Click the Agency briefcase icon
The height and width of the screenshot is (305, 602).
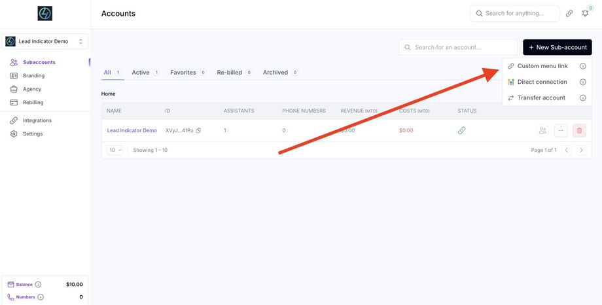pyautogui.click(x=14, y=89)
